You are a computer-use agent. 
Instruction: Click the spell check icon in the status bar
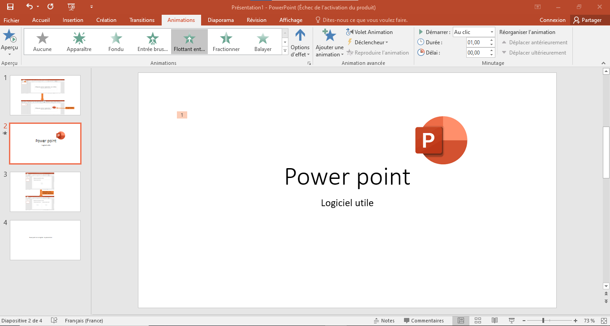tap(54, 321)
